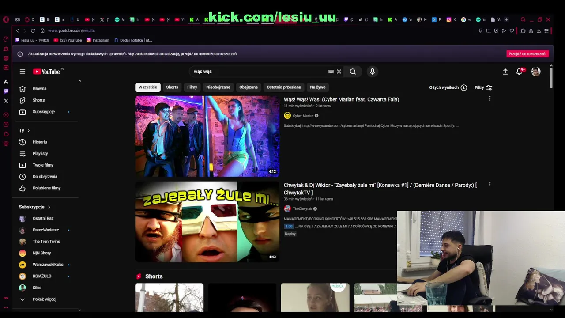Click the address bar padlock icon

(x=42, y=30)
